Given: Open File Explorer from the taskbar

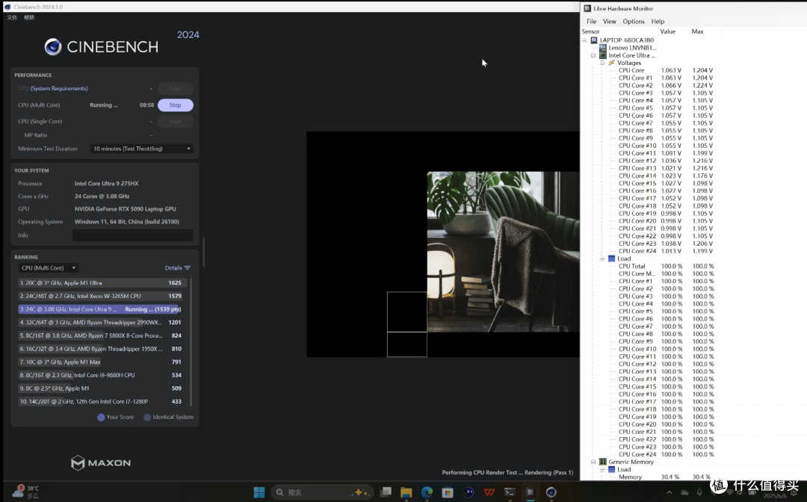Looking at the screenshot, I should point(406,492).
